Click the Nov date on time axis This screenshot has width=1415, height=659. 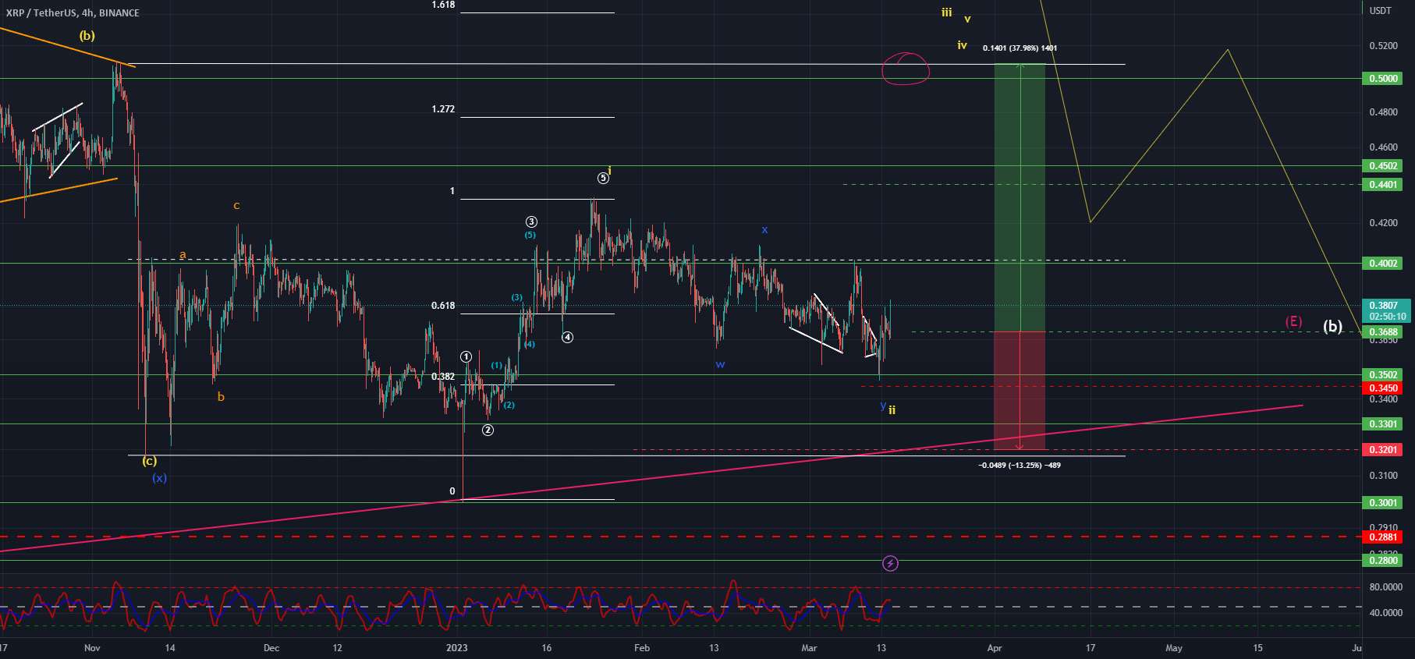tap(92, 648)
